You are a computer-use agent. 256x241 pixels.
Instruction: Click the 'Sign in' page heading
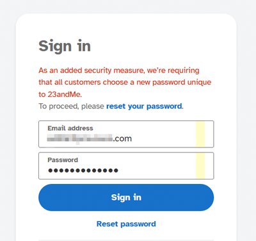pos(65,46)
